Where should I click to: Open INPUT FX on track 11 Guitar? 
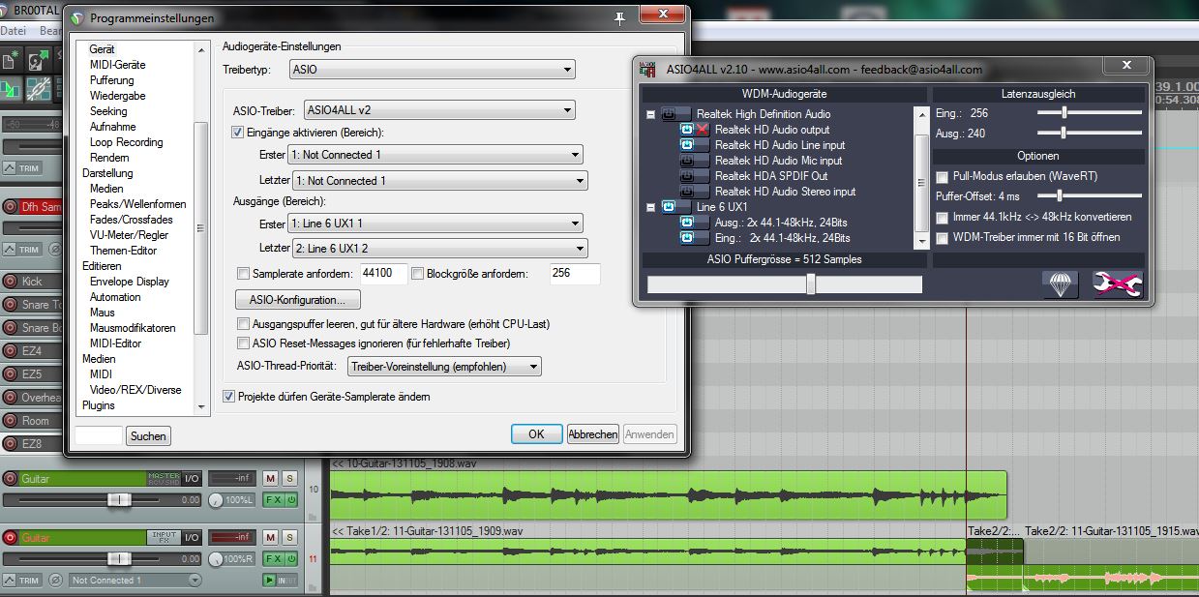[164, 537]
